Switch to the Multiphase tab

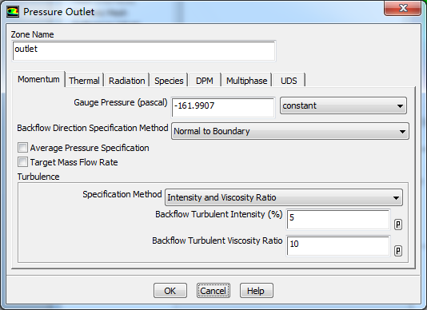pyautogui.click(x=247, y=81)
